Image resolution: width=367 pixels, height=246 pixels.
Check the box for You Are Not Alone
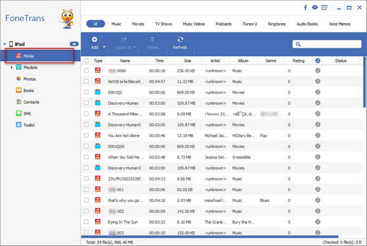pyautogui.click(x=86, y=135)
